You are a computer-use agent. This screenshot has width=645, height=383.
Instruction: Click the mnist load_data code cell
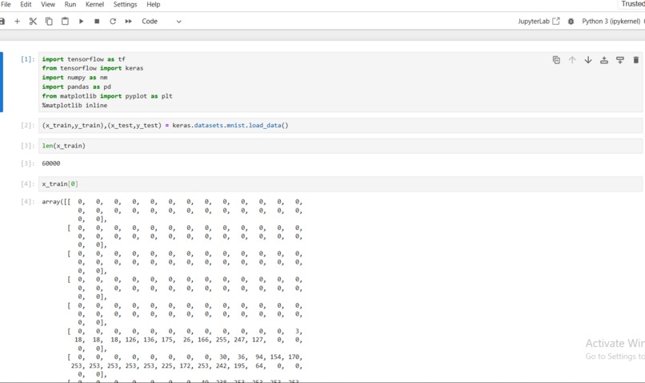[x=340, y=125]
